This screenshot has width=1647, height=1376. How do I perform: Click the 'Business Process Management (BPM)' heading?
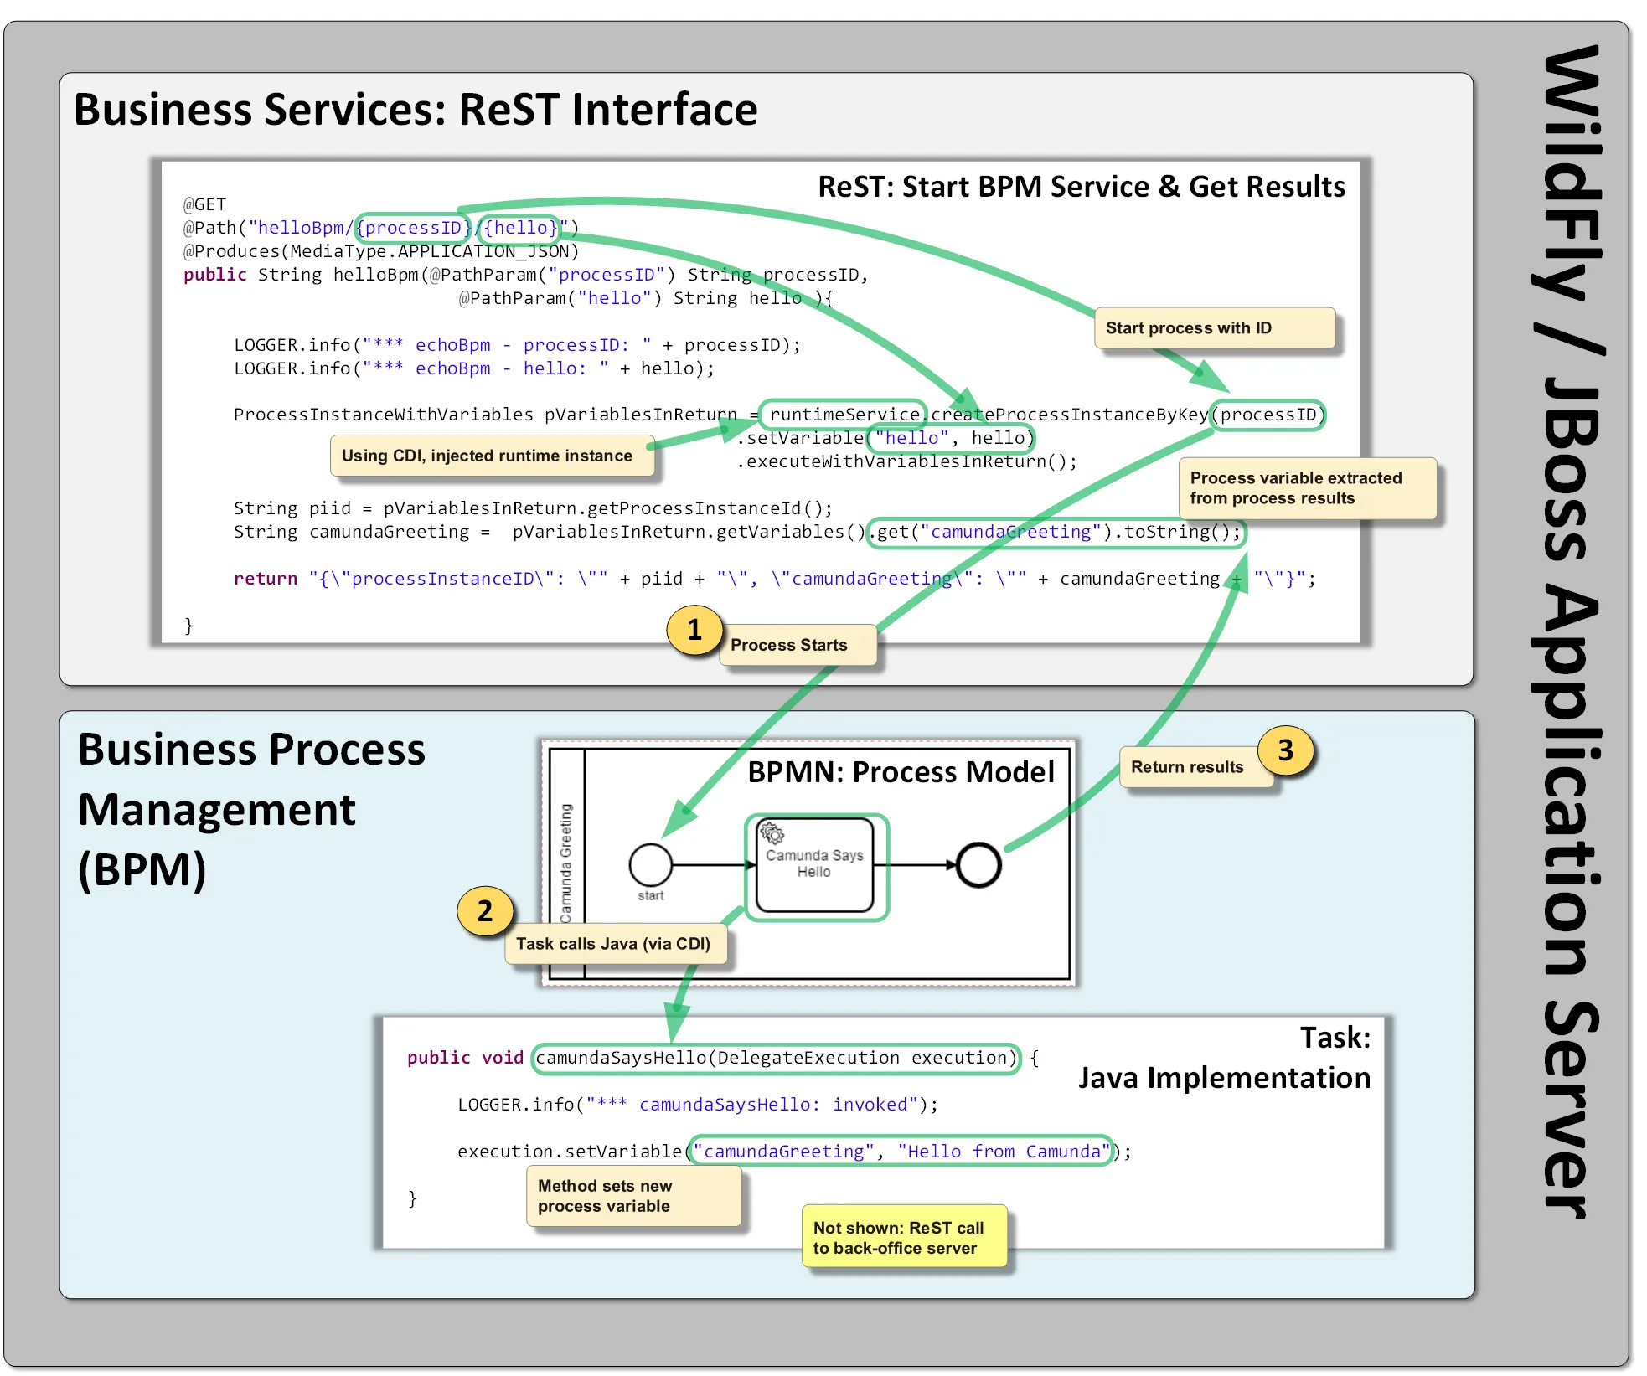click(x=251, y=809)
